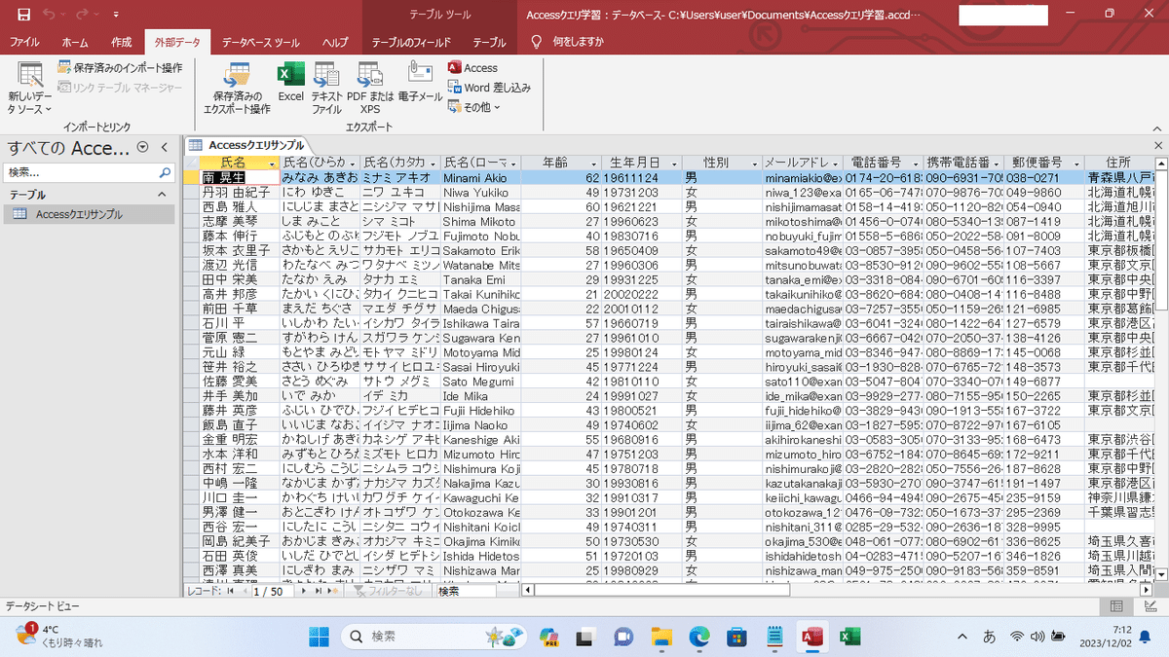Switch to the 作成 ribbon tab

(x=121, y=42)
